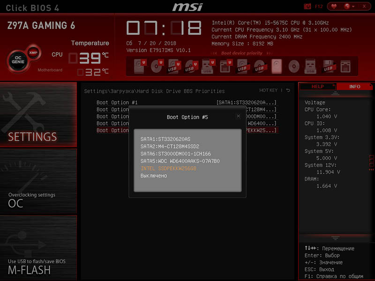Screen dimensions: 375x281
Task: Choose SATA5:WDC WD6400AAKS-07A7B0 option
Action: [x=180, y=161]
